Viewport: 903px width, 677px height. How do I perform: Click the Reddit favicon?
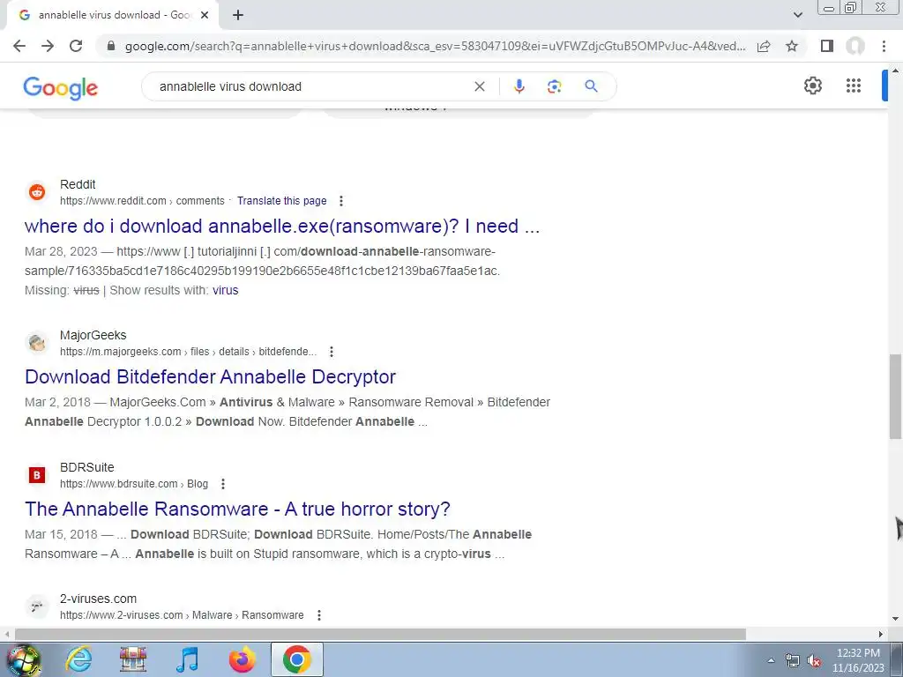pos(37,191)
